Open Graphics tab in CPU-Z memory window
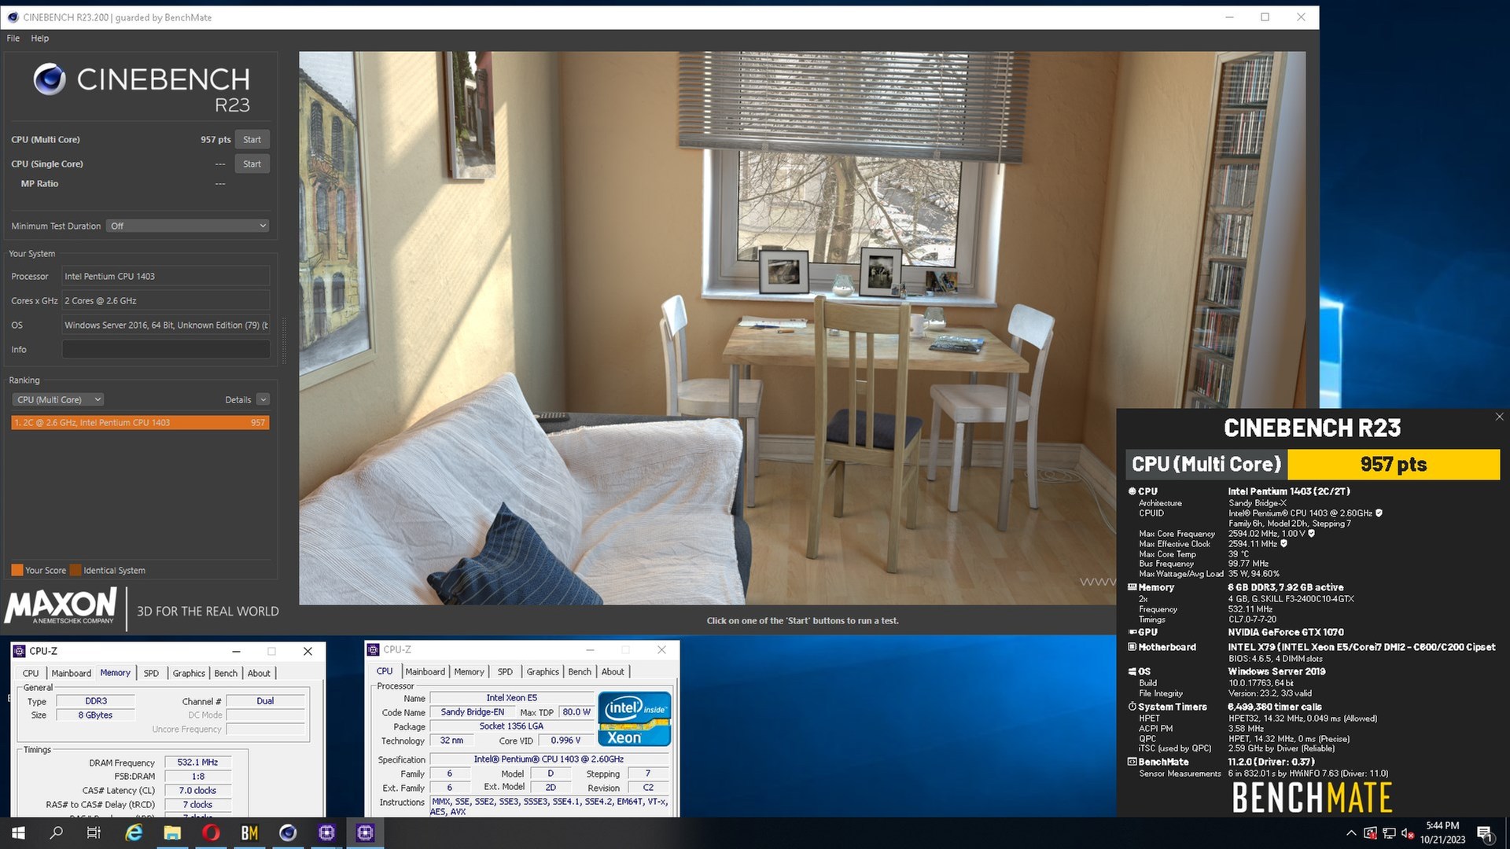Image resolution: width=1510 pixels, height=849 pixels. (189, 673)
